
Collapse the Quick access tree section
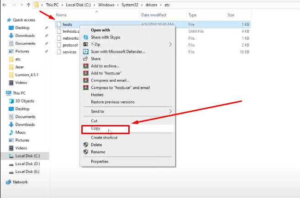3,20
